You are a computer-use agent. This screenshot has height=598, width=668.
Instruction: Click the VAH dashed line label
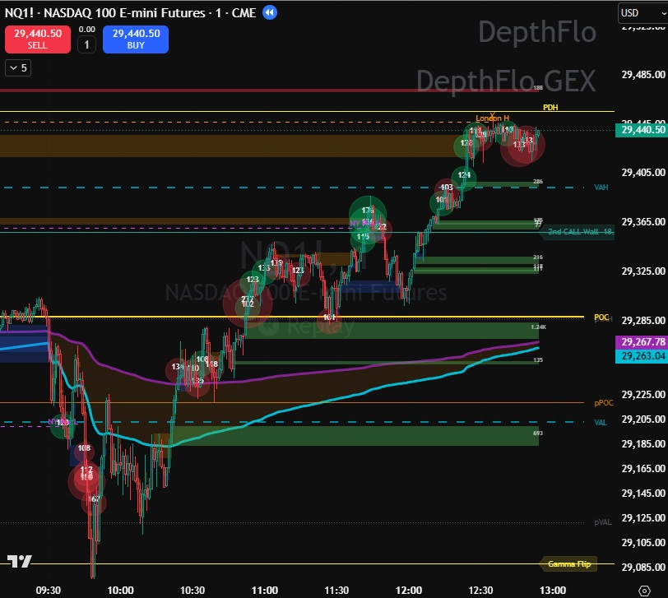tap(601, 188)
